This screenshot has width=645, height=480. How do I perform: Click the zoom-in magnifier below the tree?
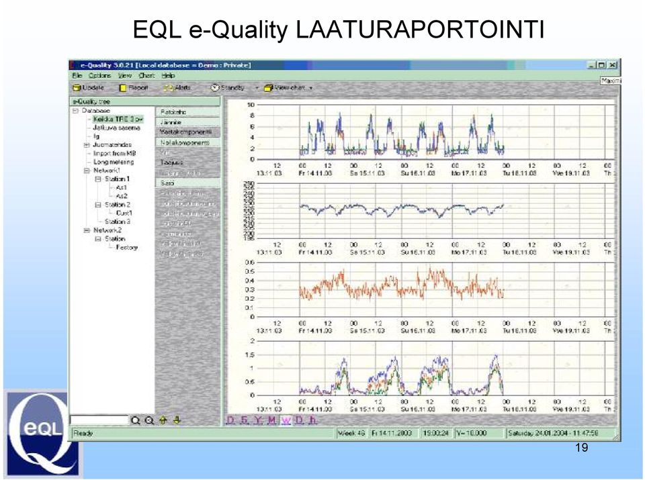(x=135, y=420)
